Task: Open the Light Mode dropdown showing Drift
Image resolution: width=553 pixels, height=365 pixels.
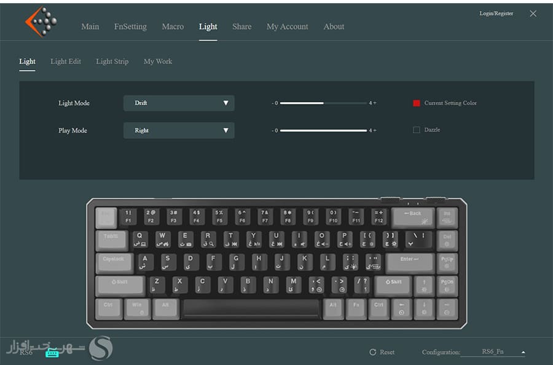Action: [179, 103]
